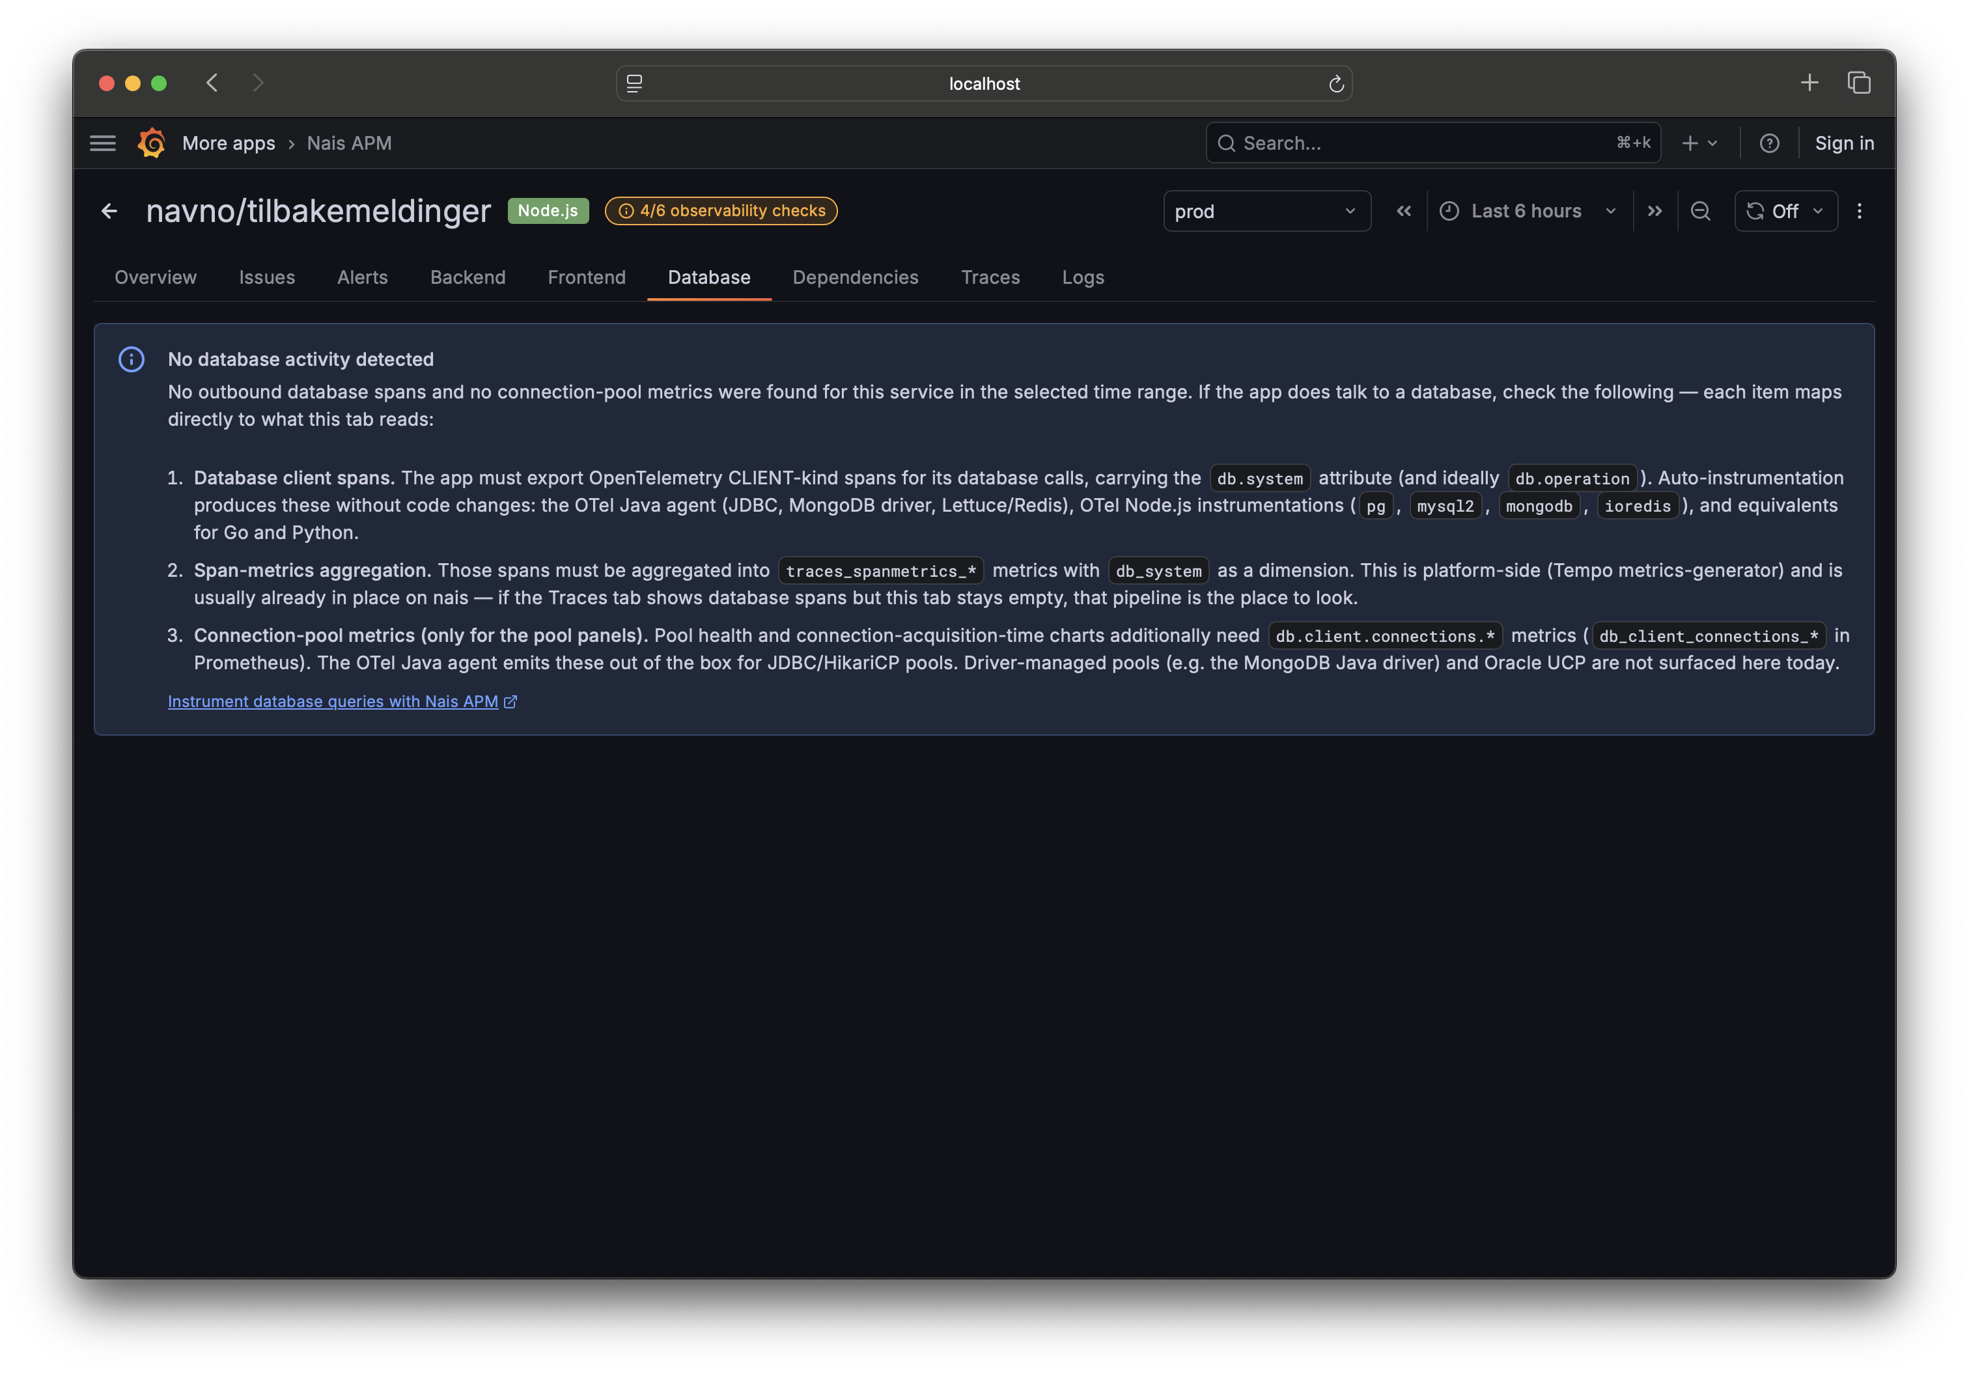Click the pg code label
The image size is (1969, 1375).
pos(1376,506)
